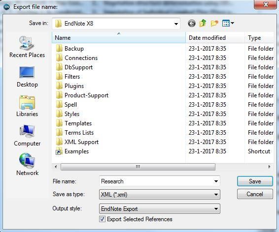This screenshot has width=279, height=232.
Task: Toggle Export Selected References checkbox
Action: click(102, 219)
